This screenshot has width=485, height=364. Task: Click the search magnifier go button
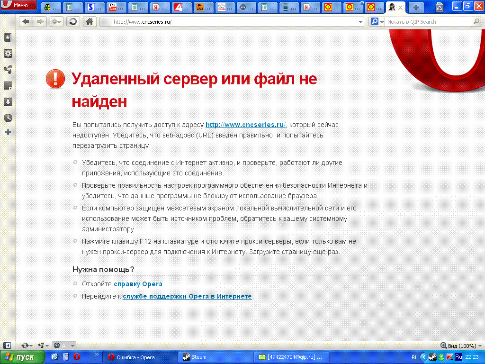(x=476, y=22)
